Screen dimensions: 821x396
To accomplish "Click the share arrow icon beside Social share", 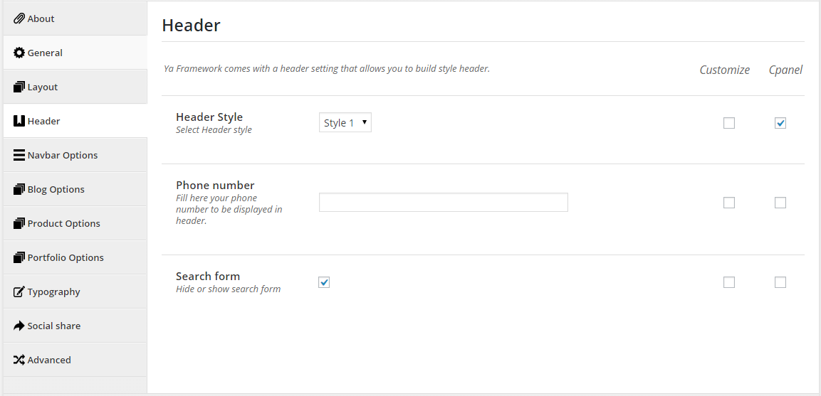I will pyautogui.click(x=19, y=326).
